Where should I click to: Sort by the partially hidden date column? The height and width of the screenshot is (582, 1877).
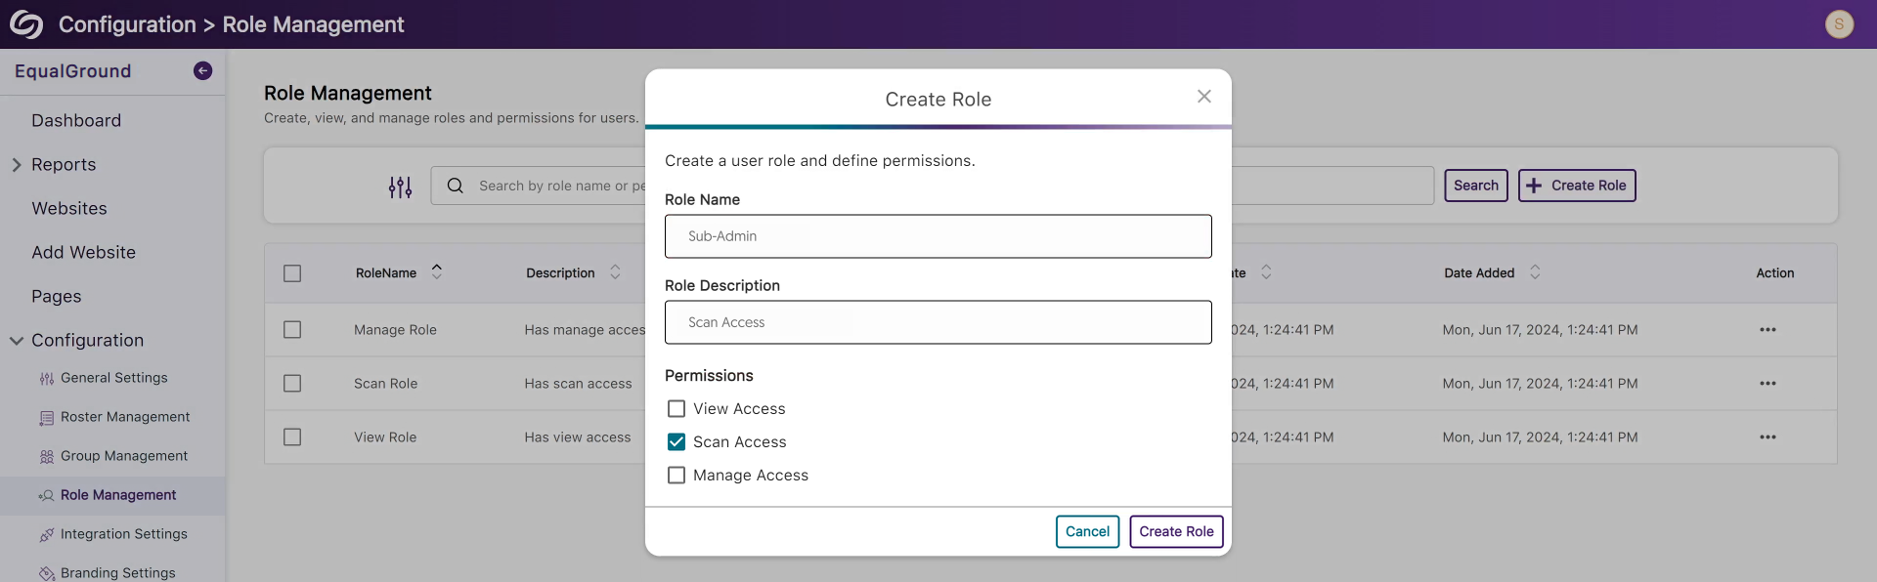pos(1266,271)
